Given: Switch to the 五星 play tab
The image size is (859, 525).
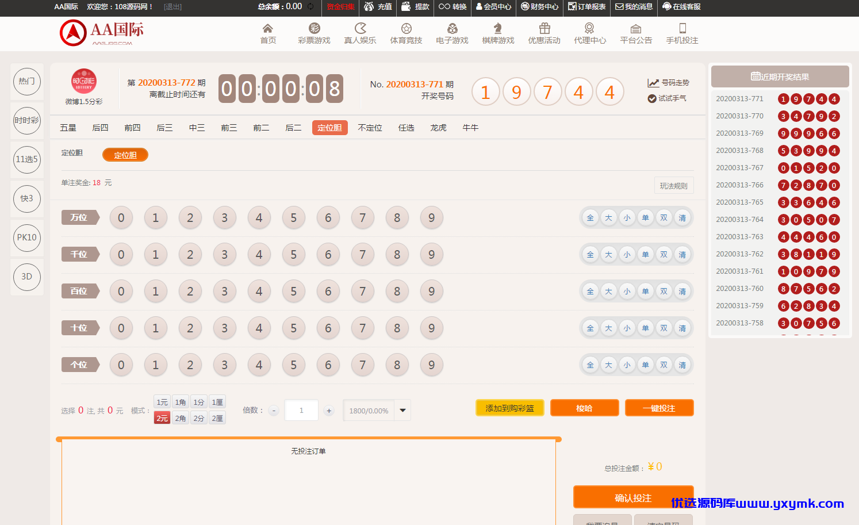Looking at the screenshot, I should coord(68,128).
